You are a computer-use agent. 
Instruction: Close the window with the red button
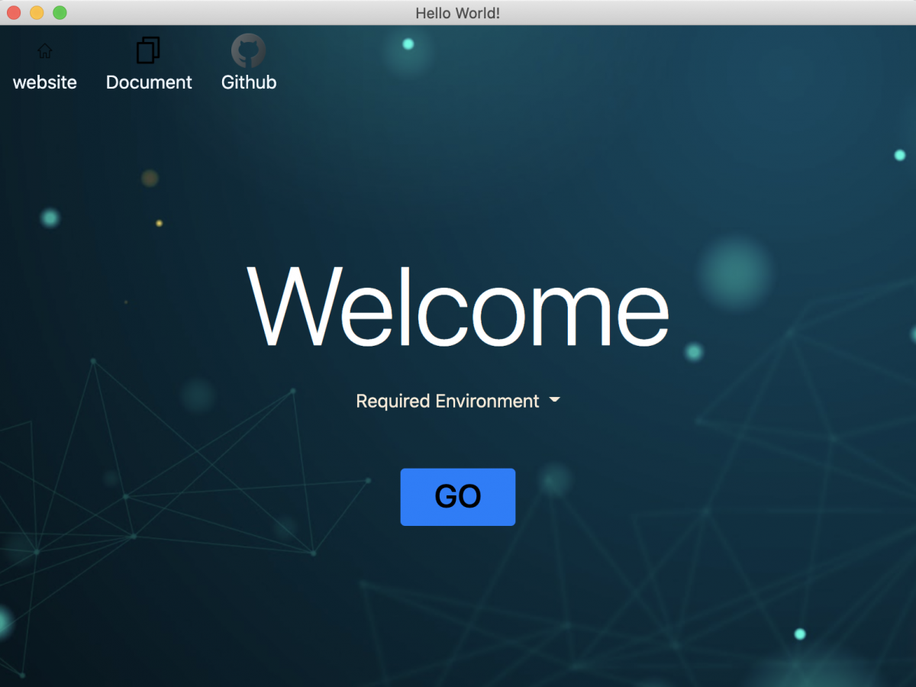(x=14, y=12)
